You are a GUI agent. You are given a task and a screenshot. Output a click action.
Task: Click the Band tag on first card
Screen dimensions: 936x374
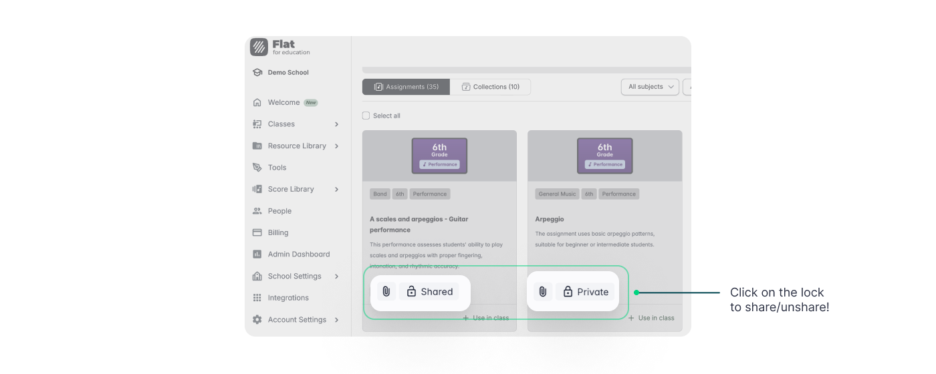tap(380, 194)
